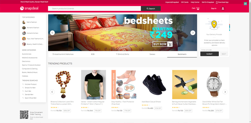Open the Help Center link
This screenshot has height=123, width=251.
(195, 2)
